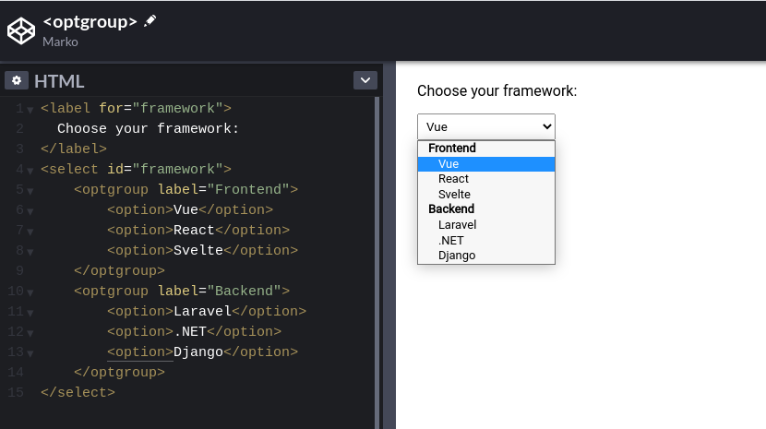The height and width of the screenshot is (429, 766).
Task: Collapse code fold arrow on line 11
Action: pos(30,313)
